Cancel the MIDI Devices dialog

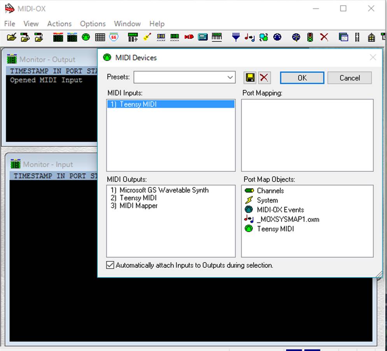[x=350, y=78]
